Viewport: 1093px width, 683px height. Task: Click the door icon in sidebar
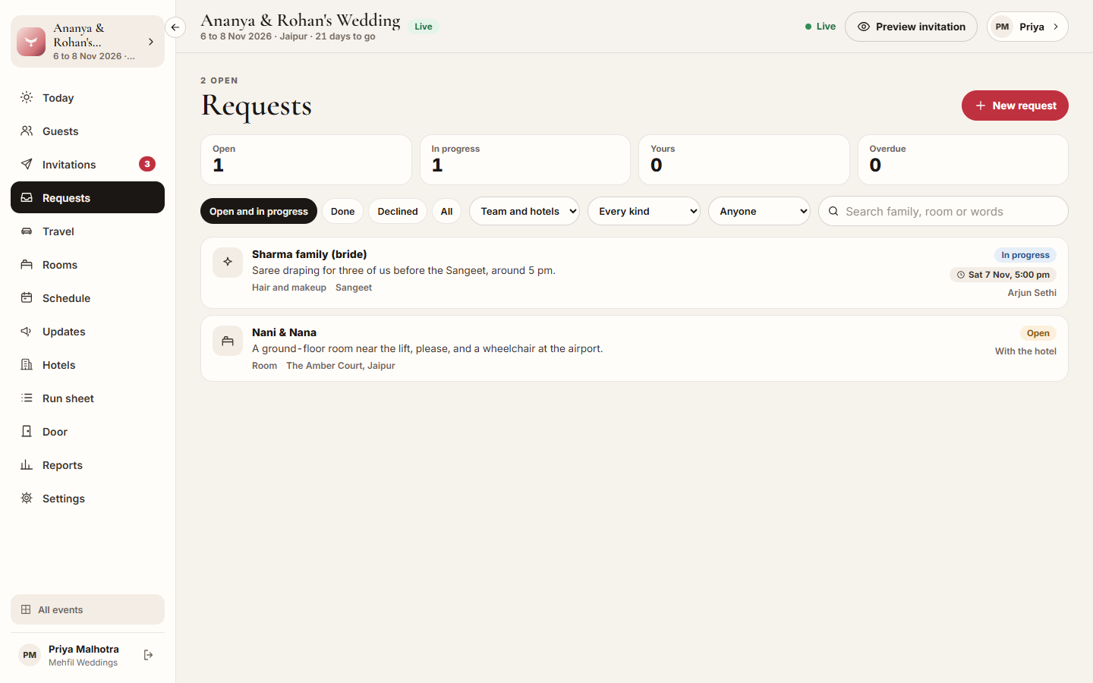pos(27,431)
